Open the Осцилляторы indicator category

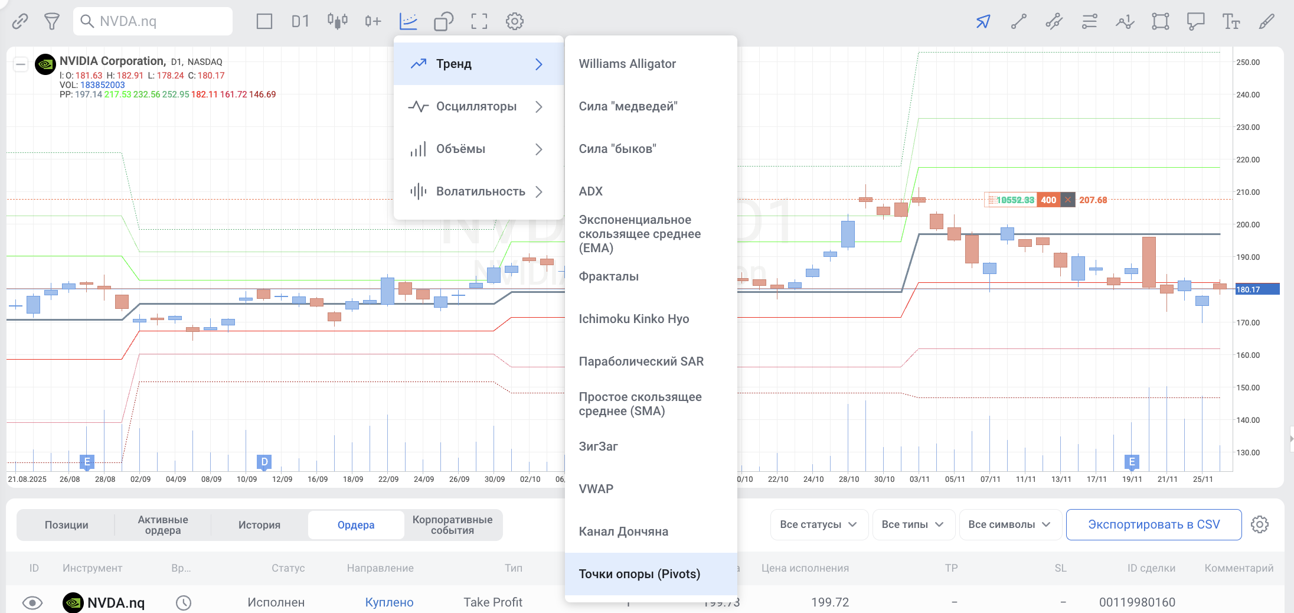[x=479, y=106]
